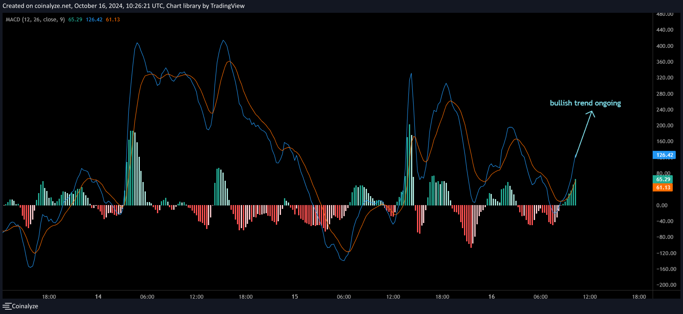
Task: Click the arrowhead of the cyan annotation arrow
Action: (x=591, y=112)
